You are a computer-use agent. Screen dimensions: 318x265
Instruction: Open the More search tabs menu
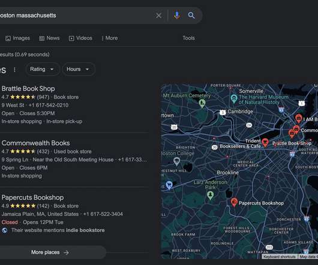coord(110,38)
